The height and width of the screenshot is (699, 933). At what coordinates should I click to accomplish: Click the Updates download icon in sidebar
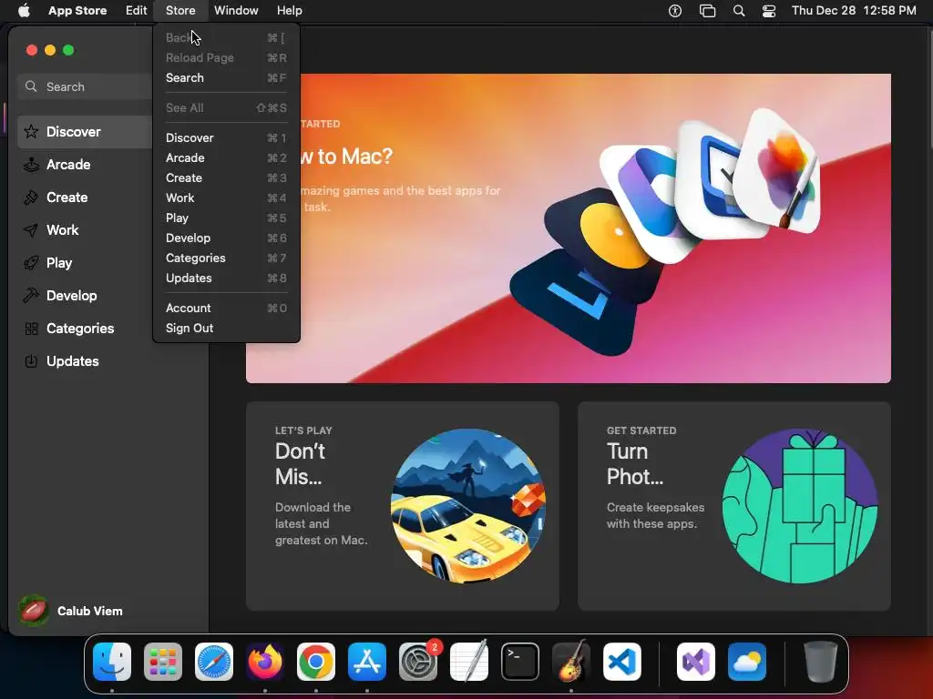pyautogui.click(x=31, y=360)
